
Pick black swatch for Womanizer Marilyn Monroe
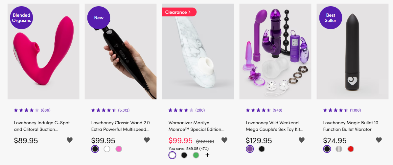point(184,155)
